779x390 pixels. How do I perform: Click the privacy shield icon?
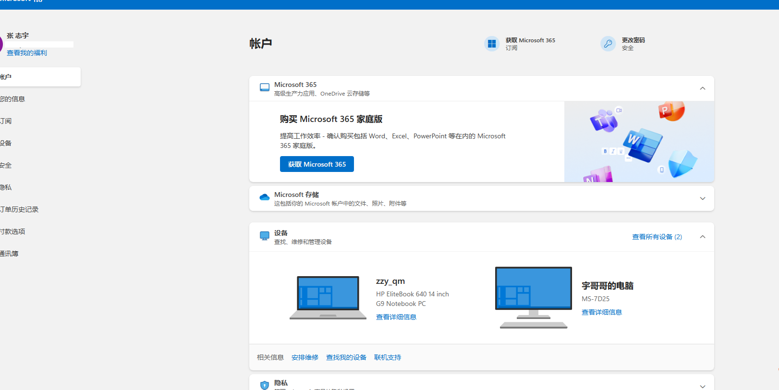pos(265,385)
